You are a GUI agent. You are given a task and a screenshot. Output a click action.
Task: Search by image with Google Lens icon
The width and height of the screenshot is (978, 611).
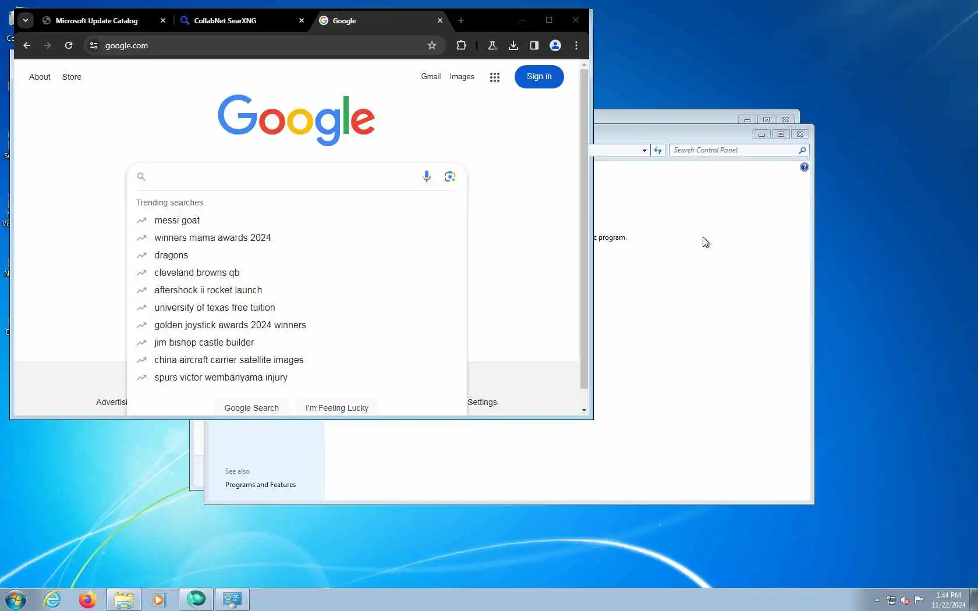tap(449, 176)
